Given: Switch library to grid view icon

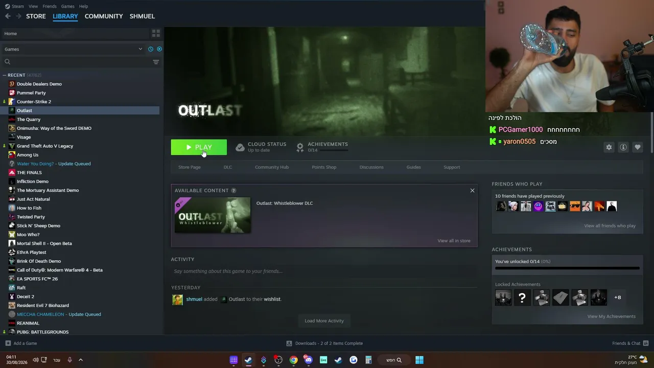Looking at the screenshot, I should (156, 33).
